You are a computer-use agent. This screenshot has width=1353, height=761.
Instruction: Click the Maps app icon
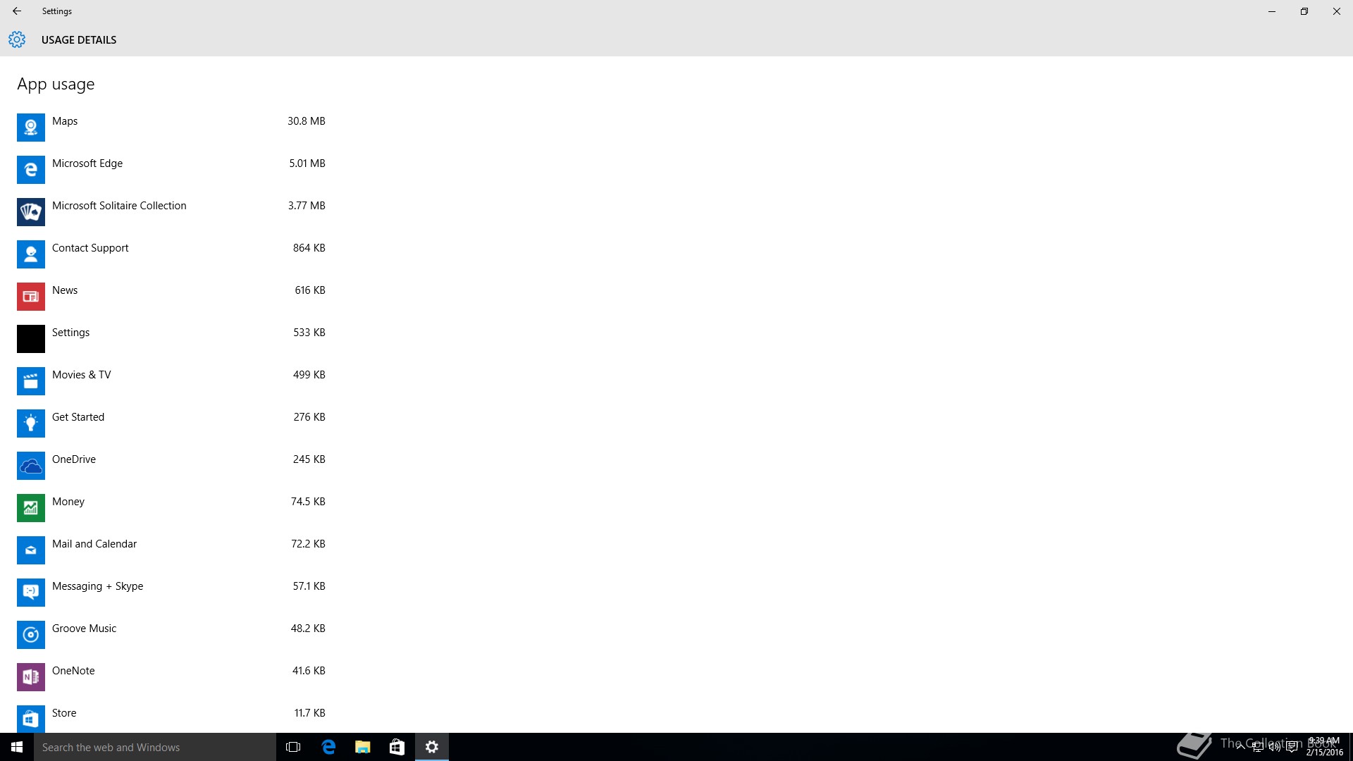[31, 128]
